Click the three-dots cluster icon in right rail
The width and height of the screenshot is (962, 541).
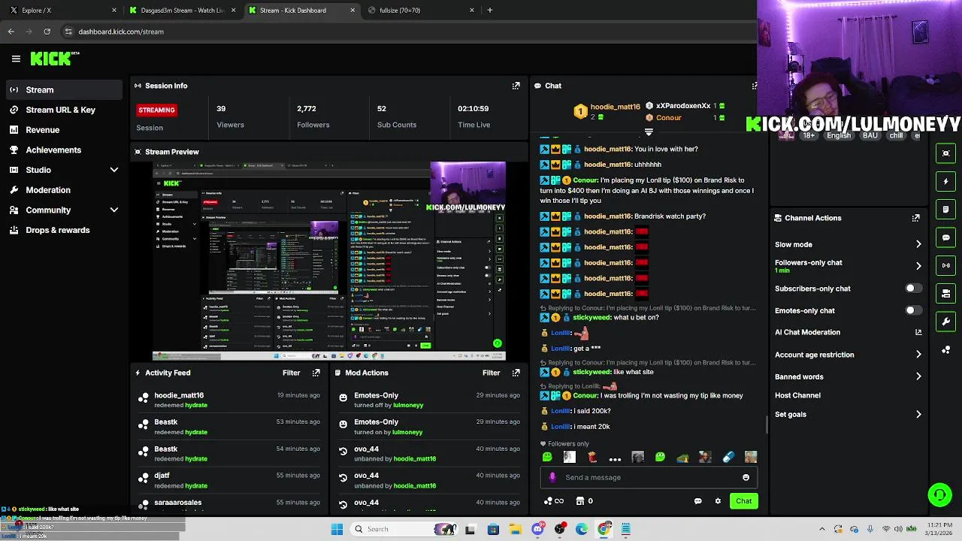click(x=946, y=350)
